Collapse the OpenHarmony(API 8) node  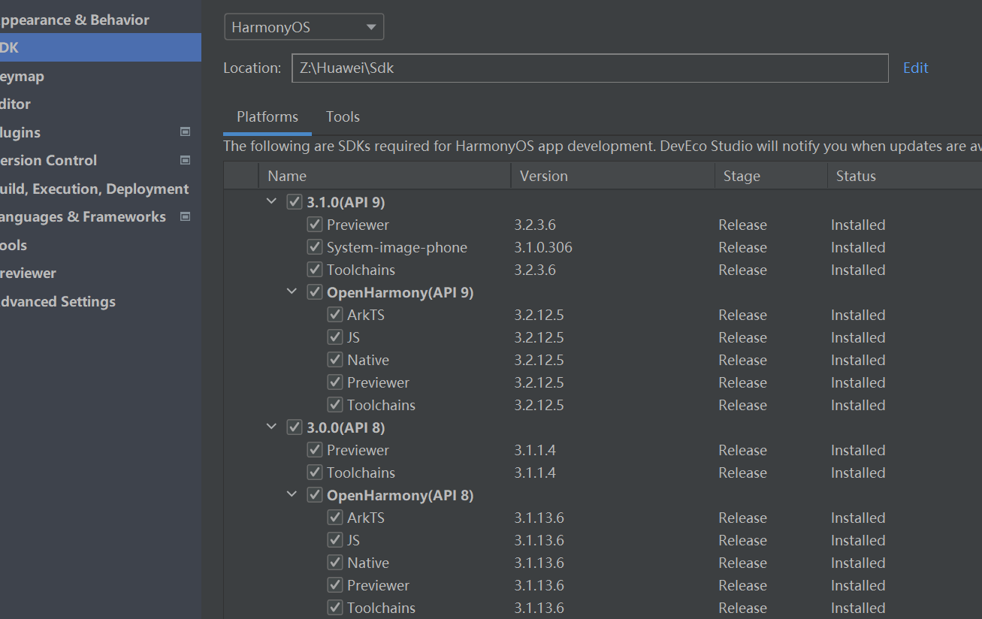(x=292, y=494)
